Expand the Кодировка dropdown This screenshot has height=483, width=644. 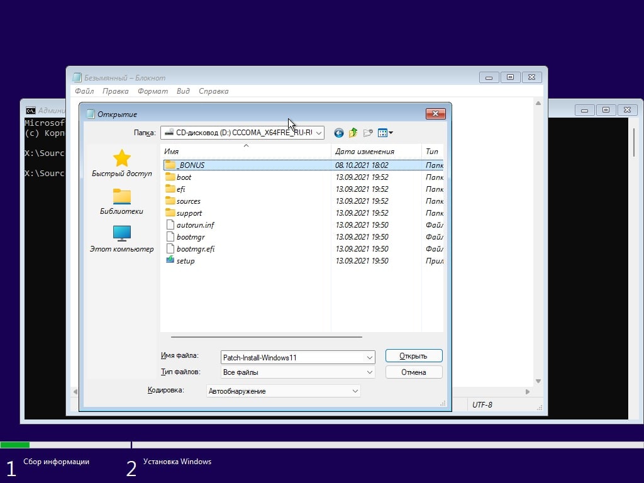355,391
